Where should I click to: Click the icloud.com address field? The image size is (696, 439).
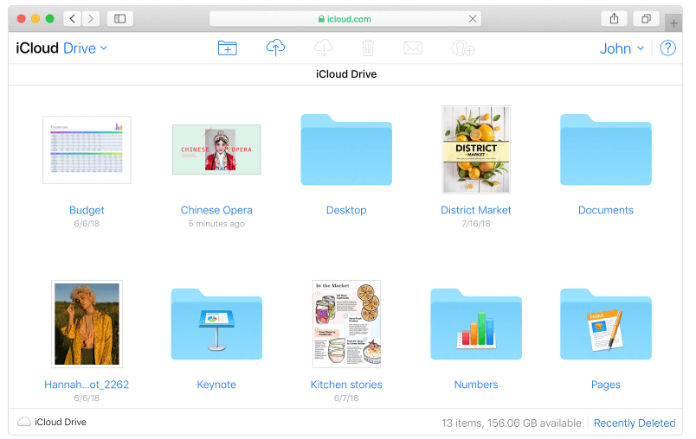[x=345, y=19]
